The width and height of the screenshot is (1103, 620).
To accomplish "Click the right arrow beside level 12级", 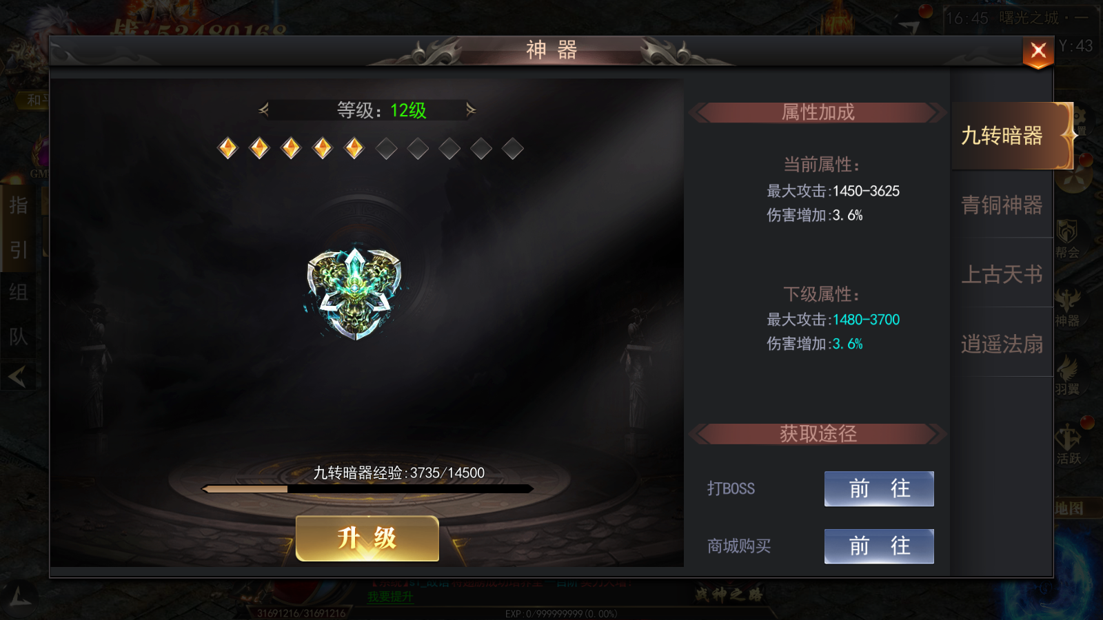I will tap(471, 110).
